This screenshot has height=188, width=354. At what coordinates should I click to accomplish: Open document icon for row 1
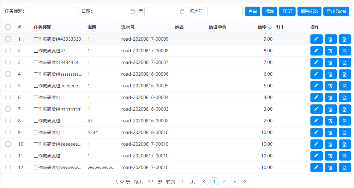pyautogui.click(x=345, y=39)
